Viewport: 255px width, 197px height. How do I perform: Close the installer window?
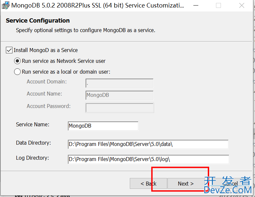[242, 5]
